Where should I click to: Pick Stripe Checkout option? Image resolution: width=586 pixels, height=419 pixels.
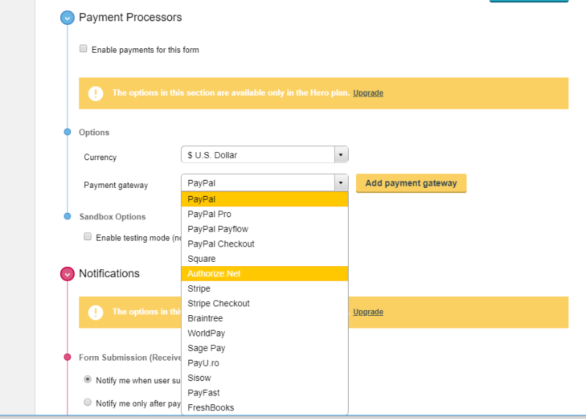[264, 303]
